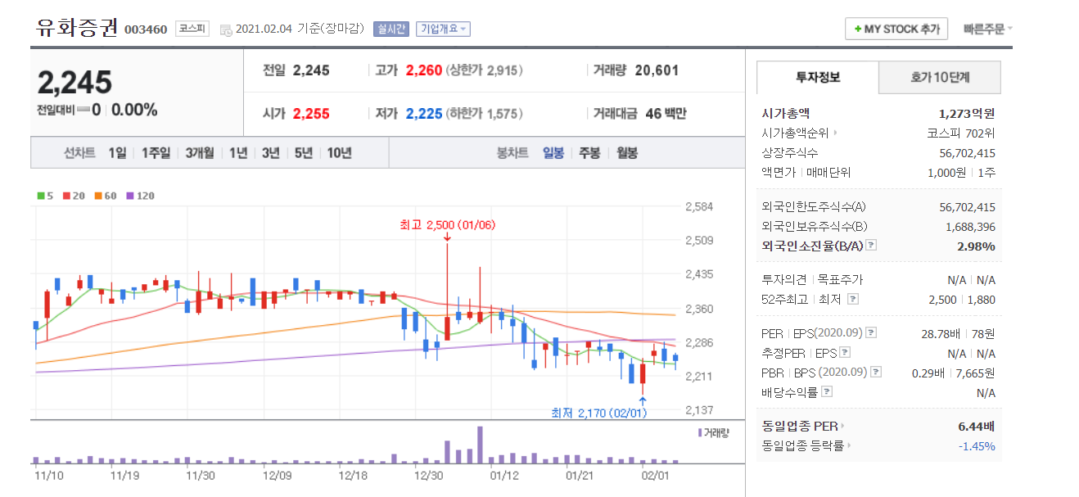
Task: Click the 최저 2,170 (02/01) chart marker
Action: pyautogui.click(x=599, y=413)
